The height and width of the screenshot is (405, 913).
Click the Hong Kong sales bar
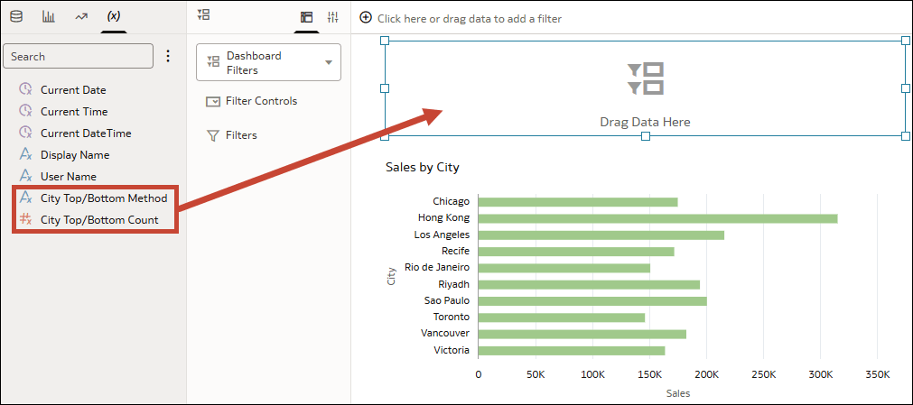tap(657, 218)
